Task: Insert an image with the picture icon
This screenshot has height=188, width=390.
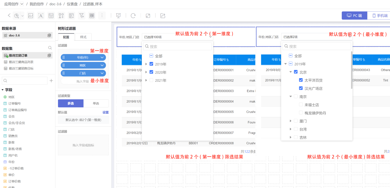Action: point(31,16)
